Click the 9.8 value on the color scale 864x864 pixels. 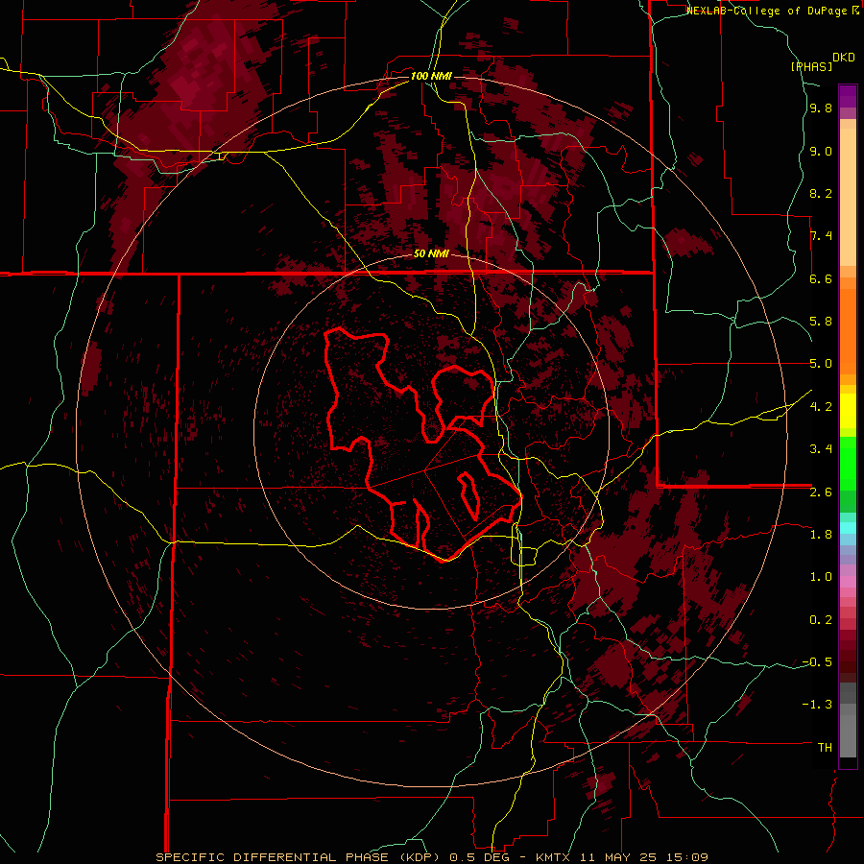click(x=821, y=108)
